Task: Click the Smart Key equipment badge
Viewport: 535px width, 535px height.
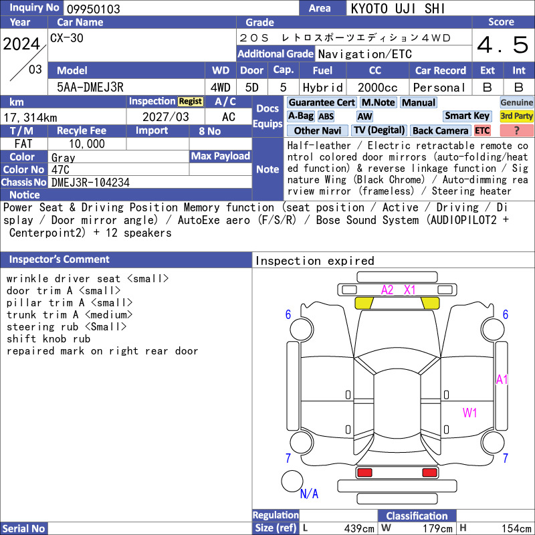Action: [467, 116]
